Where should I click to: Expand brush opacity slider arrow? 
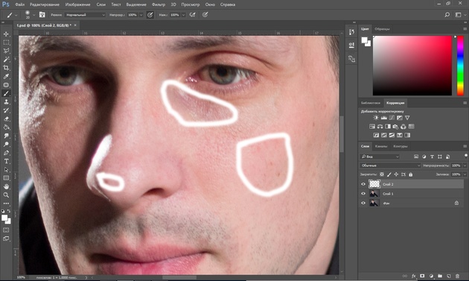coord(141,15)
